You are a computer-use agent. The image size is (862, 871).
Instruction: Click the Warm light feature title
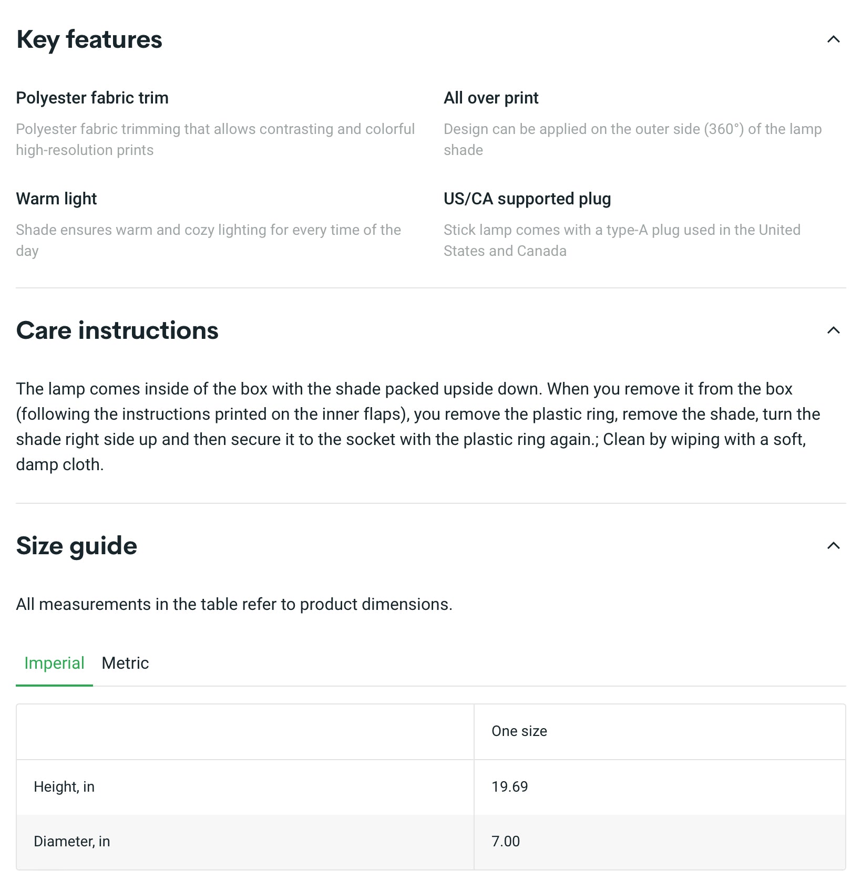(x=56, y=199)
